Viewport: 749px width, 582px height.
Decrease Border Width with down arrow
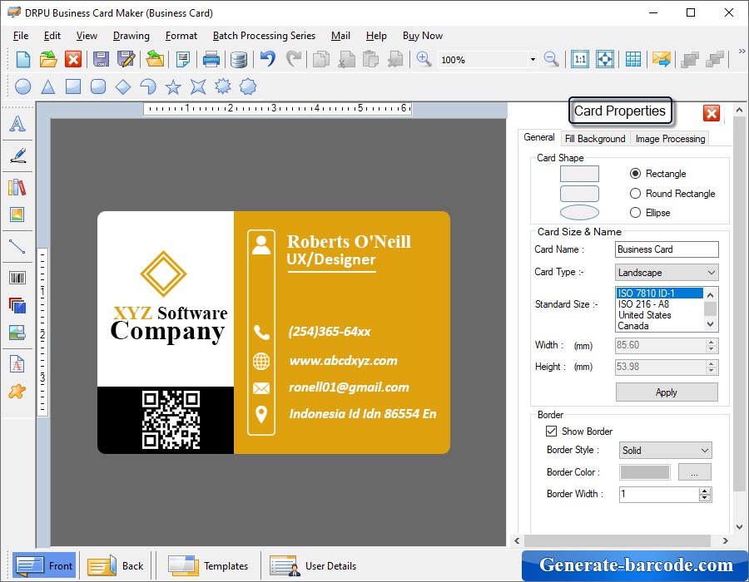(x=705, y=498)
